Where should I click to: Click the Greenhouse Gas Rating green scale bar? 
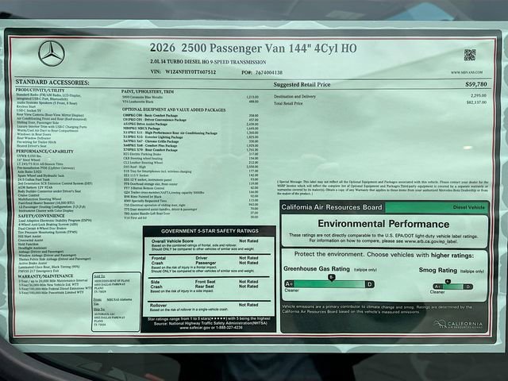[x=329, y=284]
